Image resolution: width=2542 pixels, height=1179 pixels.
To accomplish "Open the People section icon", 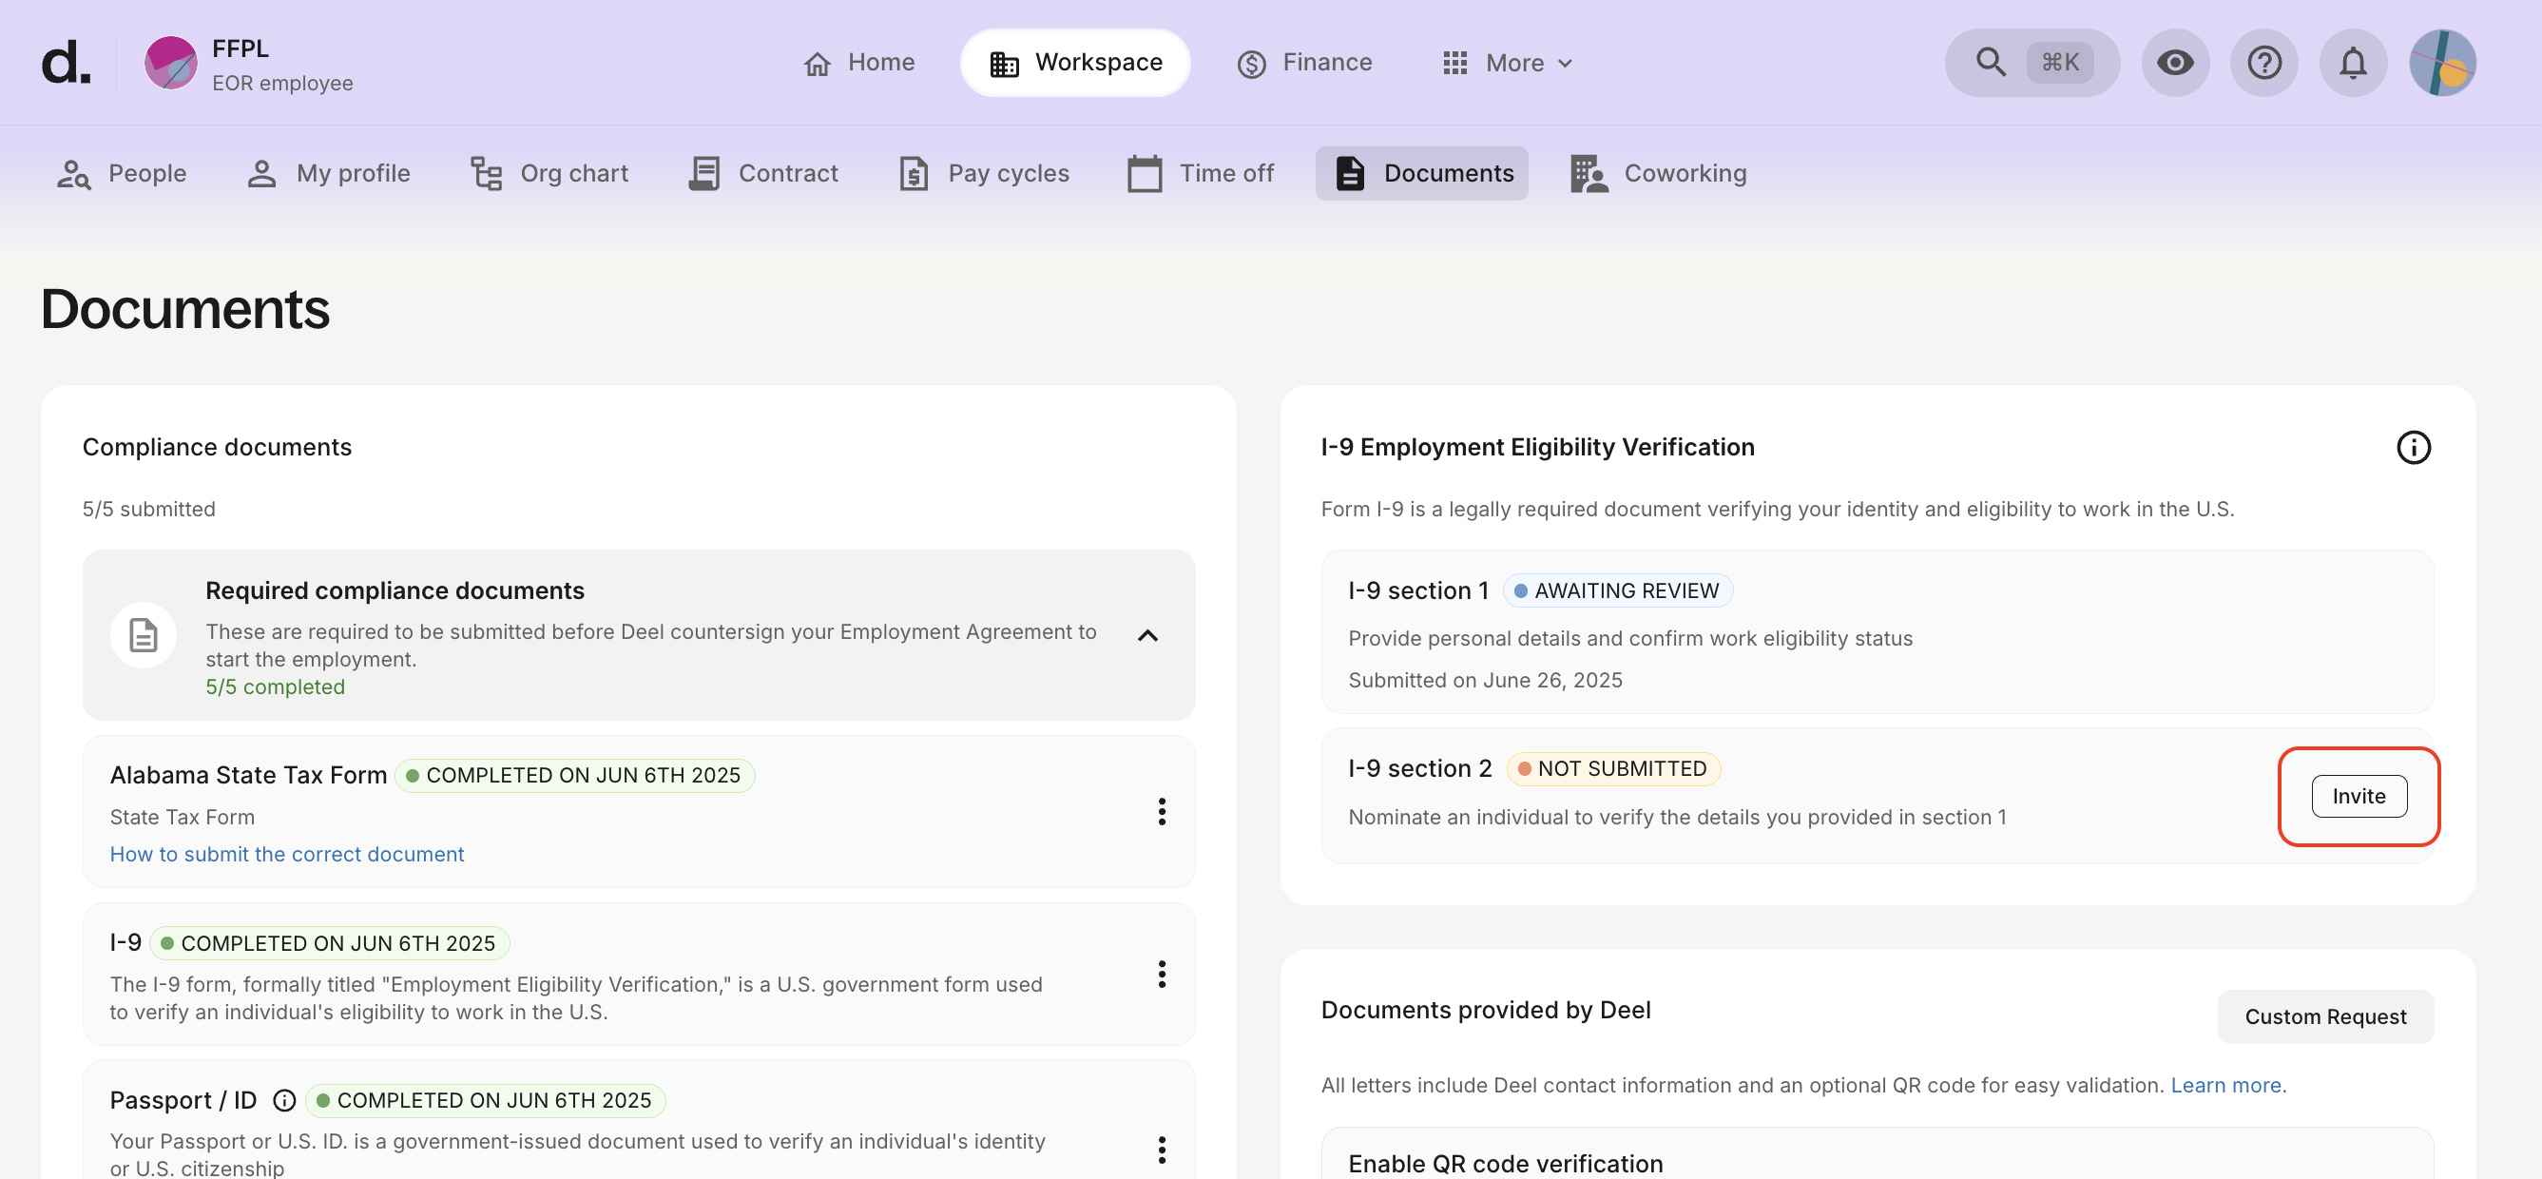I will [74, 173].
